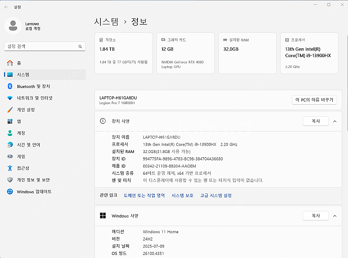Maximize the settings window
The height and width of the screenshot is (258, 348).
pyautogui.click(x=329, y=5)
